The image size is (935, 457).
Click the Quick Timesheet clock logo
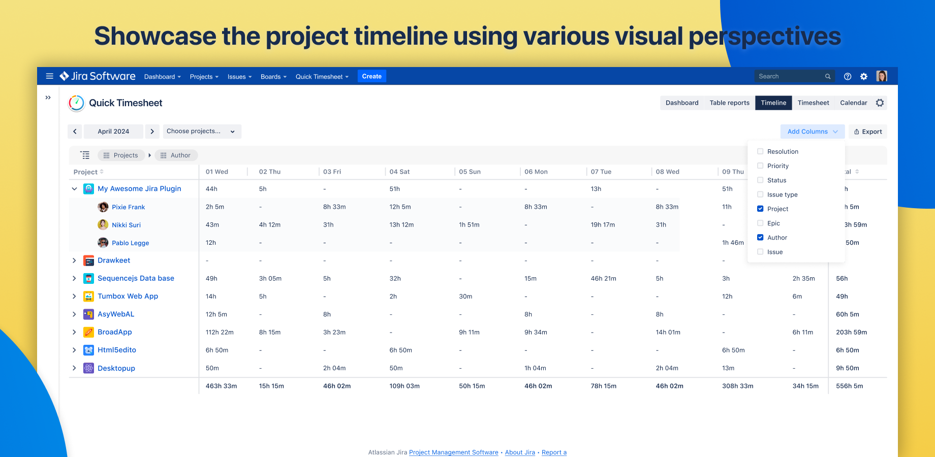(x=76, y=103)
